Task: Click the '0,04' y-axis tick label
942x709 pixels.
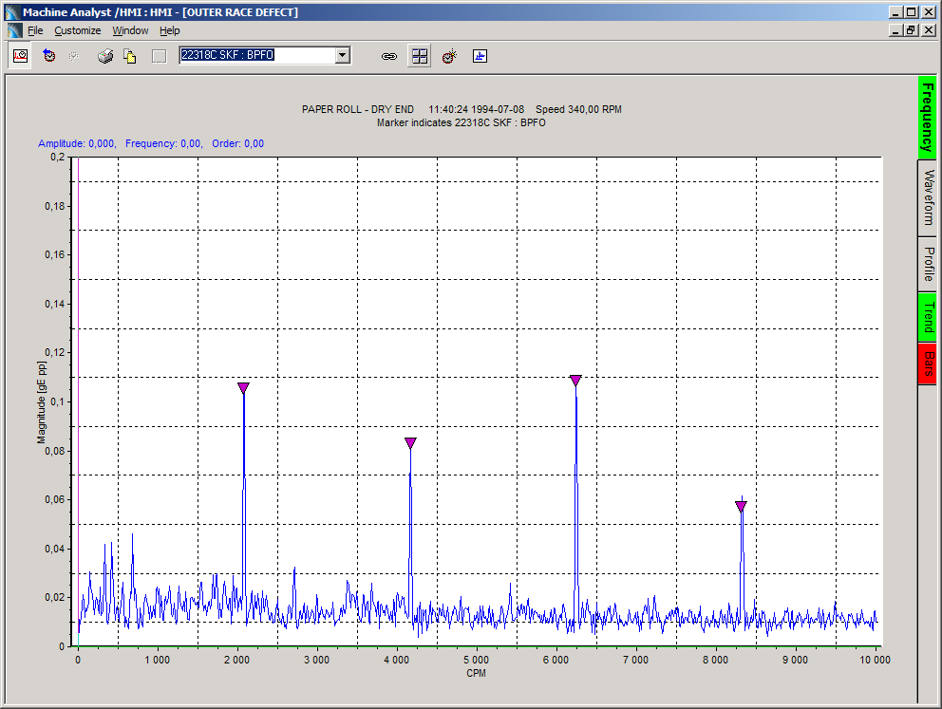Action: [x=55, y=549]
